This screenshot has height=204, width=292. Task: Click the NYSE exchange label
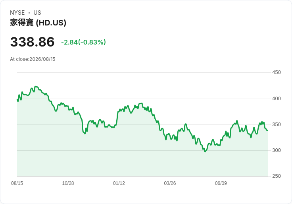[x=17, y=13]
